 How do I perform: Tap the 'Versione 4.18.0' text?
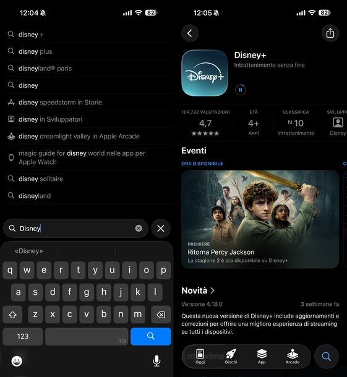pos(202,304)
